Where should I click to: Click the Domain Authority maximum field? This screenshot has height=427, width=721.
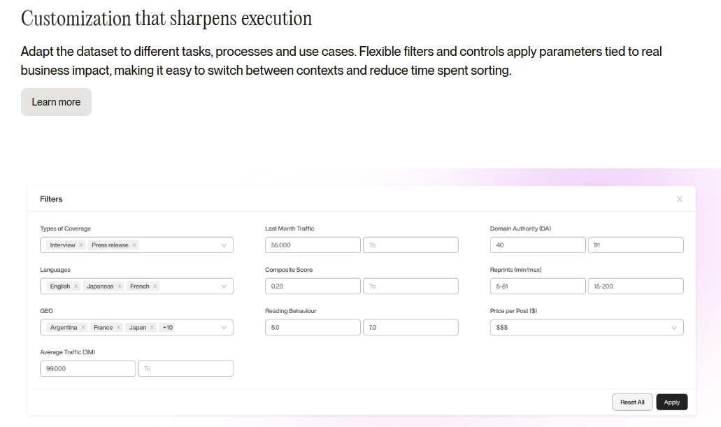tap(635, 245)
